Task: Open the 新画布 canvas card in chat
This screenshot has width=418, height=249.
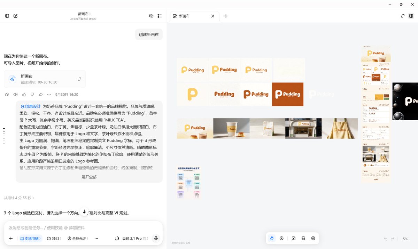Action: coord(45,79)
